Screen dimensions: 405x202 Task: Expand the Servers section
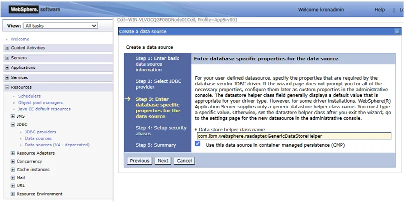(x=7, y=58)
